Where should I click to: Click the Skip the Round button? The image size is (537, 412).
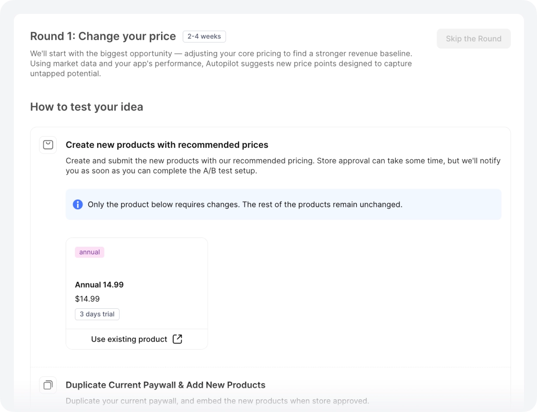473,39
